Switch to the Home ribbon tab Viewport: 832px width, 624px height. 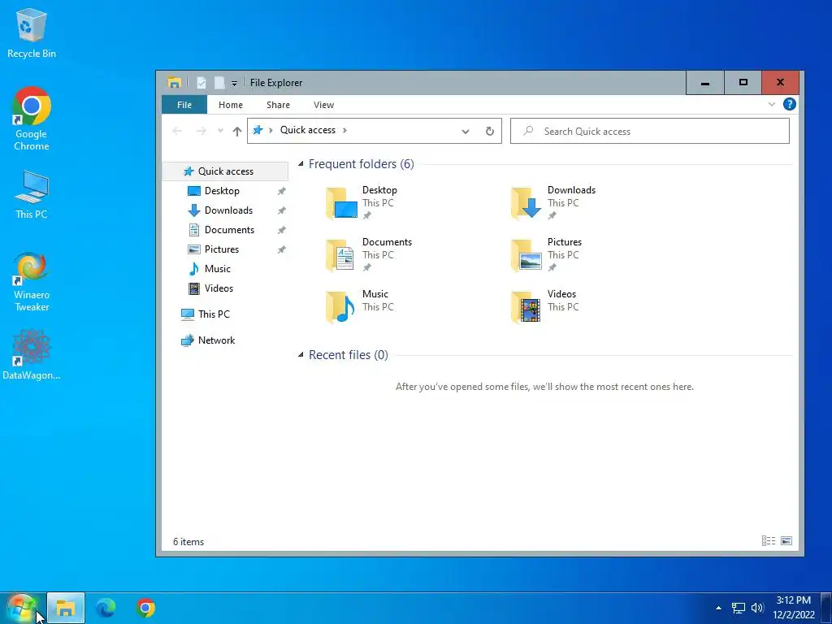(230, 105)
